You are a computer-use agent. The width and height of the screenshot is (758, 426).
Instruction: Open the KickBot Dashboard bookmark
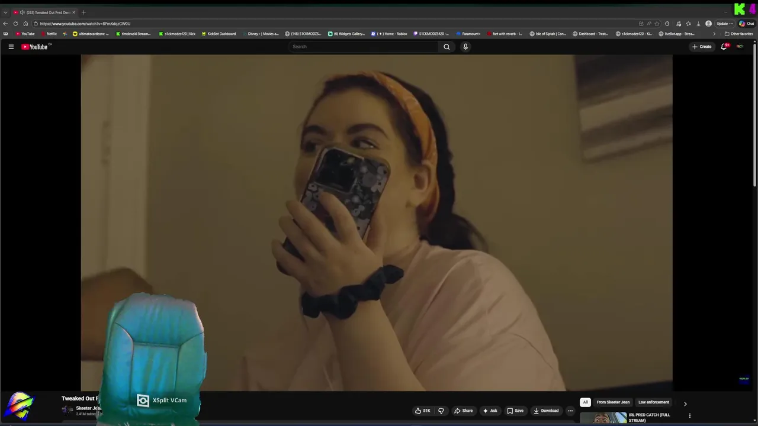[x=219, y=34]
